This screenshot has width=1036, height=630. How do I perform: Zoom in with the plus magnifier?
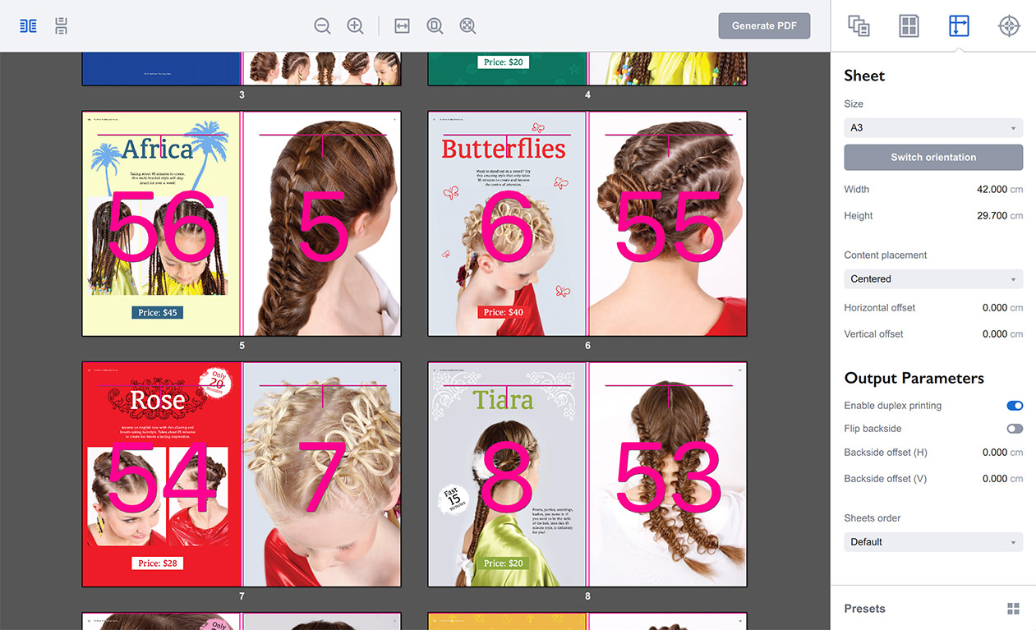355,26
